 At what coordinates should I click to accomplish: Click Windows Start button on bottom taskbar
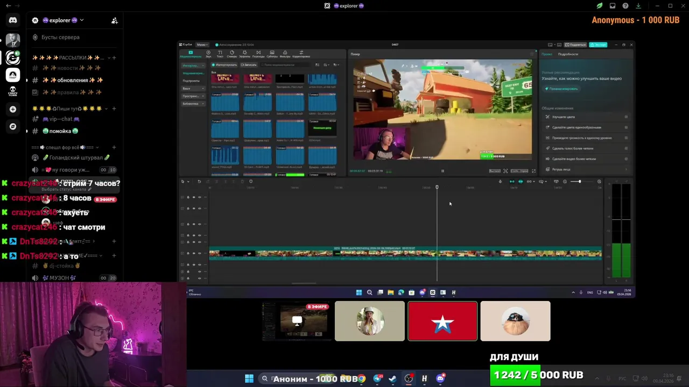249,378
